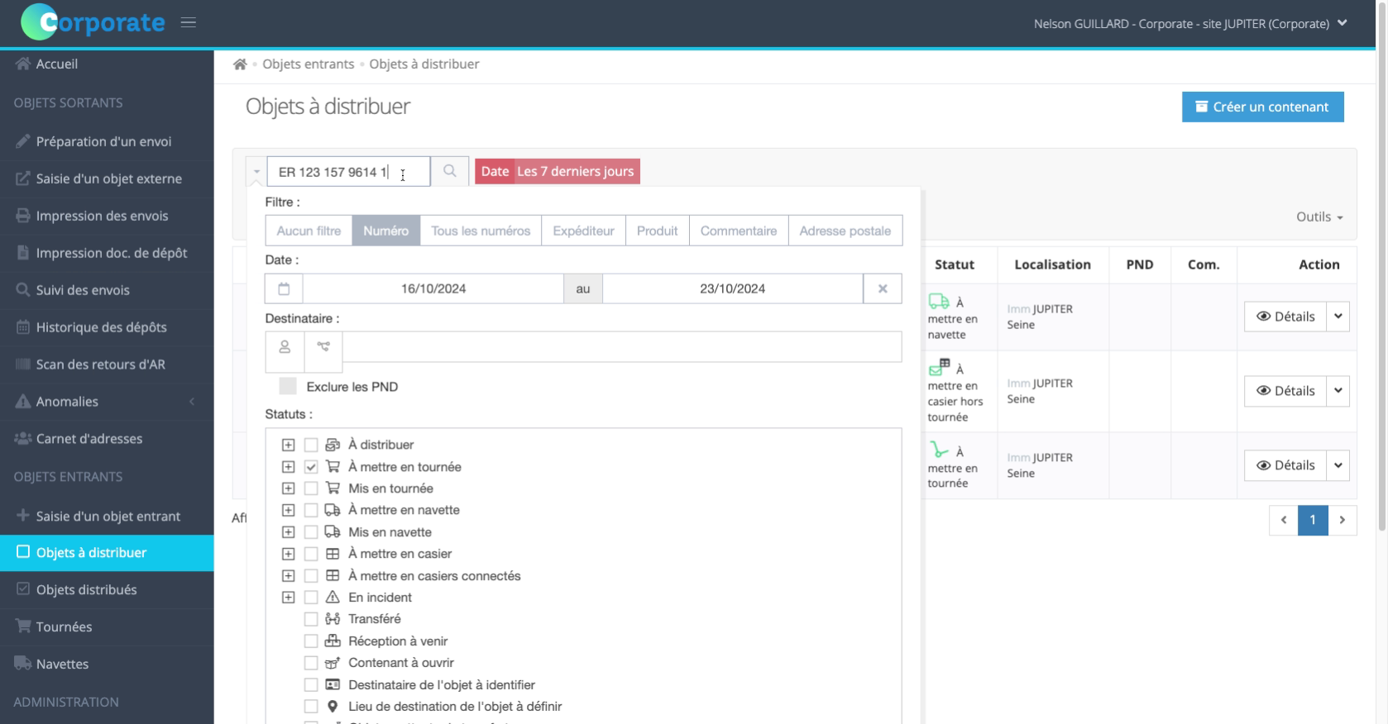Select the Adresse postale filter tab
This screenshot has height=724, width=1388.
point(845,231)
